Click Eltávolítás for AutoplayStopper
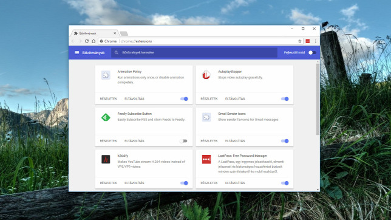Viewport: 391px width, 220px height. point(235,99)
